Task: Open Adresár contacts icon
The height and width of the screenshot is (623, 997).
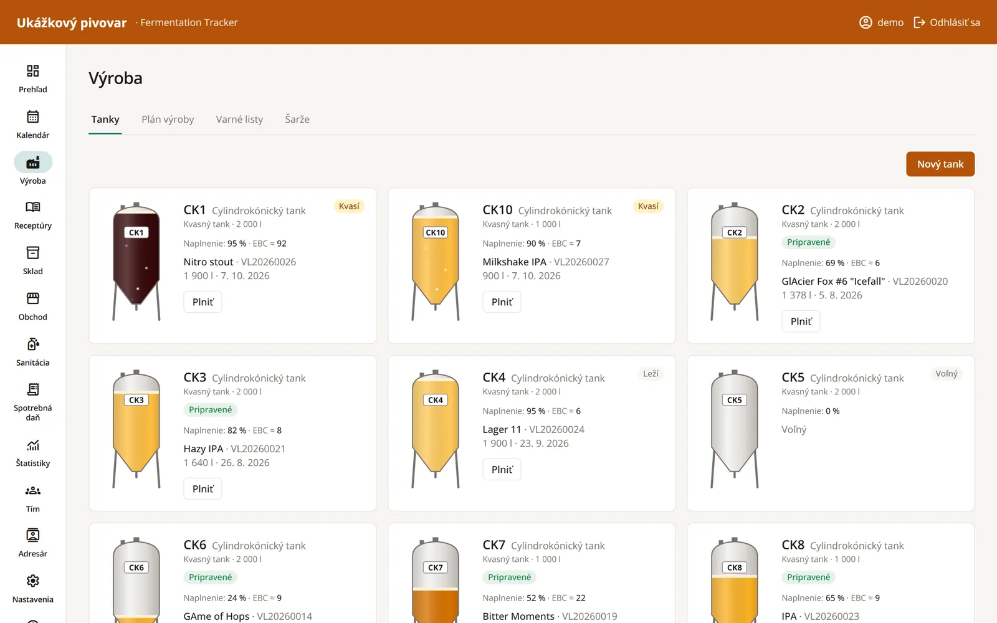Action: (x=33, y=535)
